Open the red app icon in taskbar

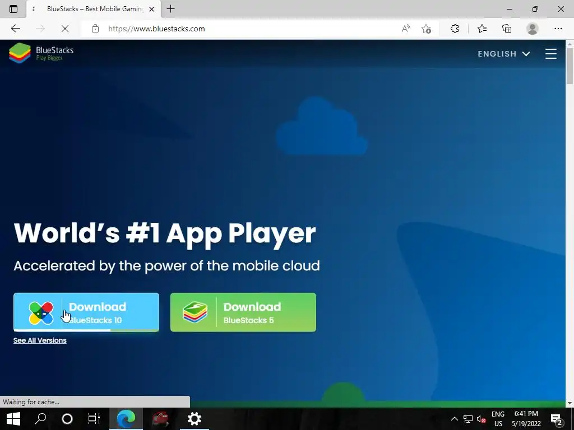click(x=160, y=419)
